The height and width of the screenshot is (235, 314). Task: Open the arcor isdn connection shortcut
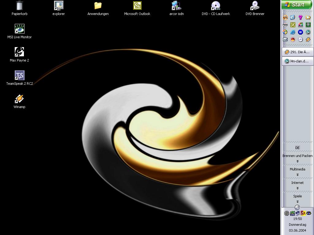click(x=176, y=6)
